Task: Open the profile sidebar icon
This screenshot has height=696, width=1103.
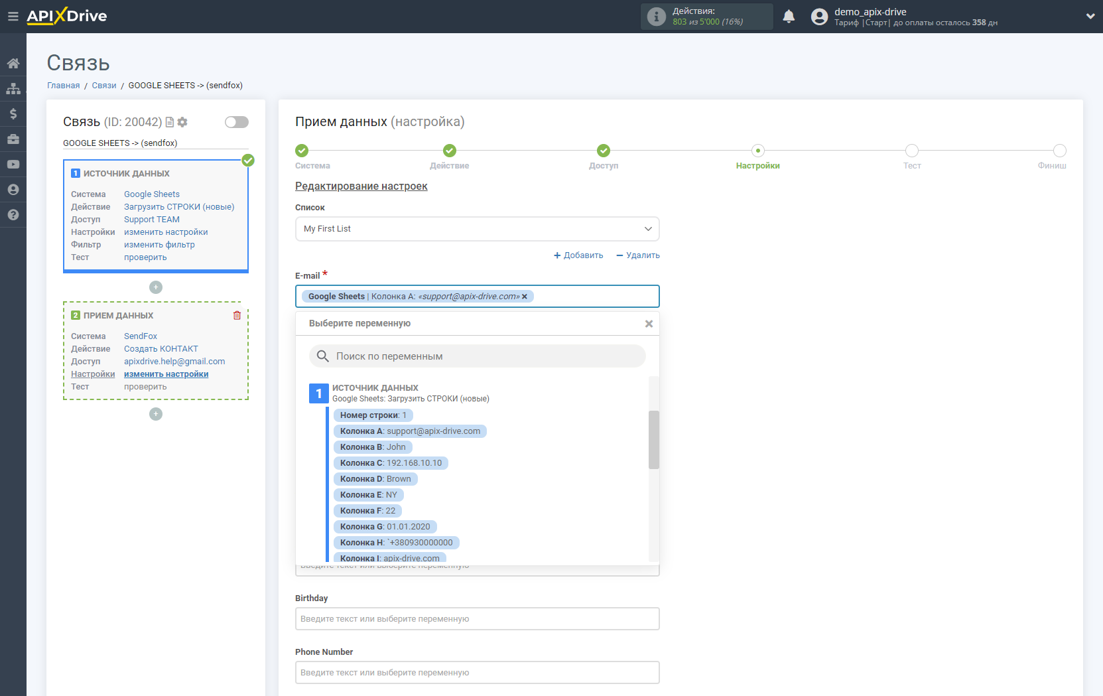Action: pos(13,190)
